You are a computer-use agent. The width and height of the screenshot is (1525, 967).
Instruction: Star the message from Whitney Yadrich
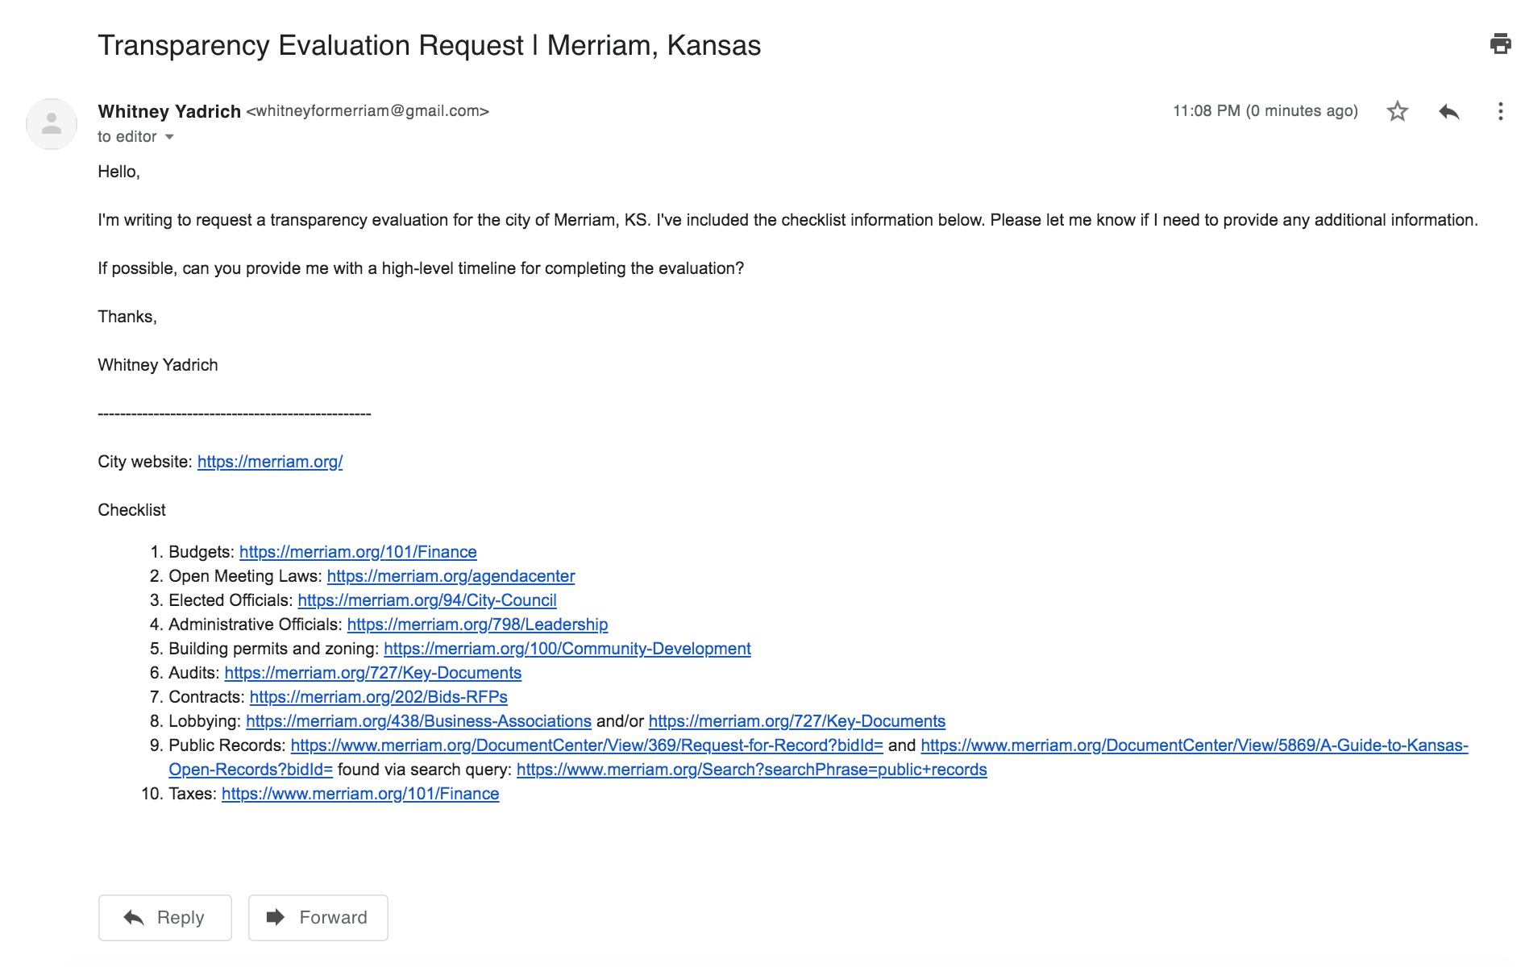[1397, 111]
